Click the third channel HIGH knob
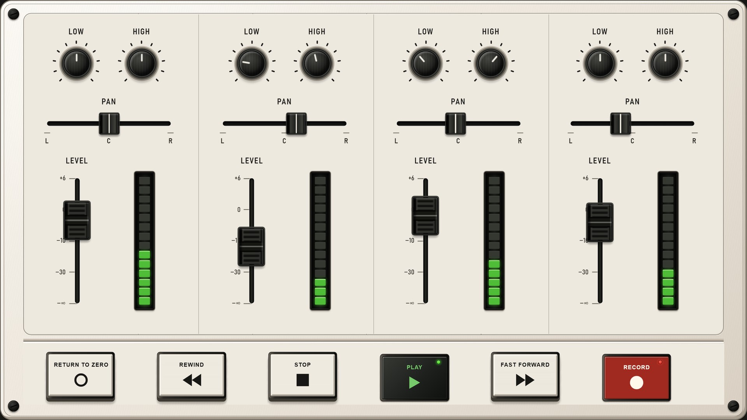Viewport: 747px width, 420px height. (x=491, y=63)
